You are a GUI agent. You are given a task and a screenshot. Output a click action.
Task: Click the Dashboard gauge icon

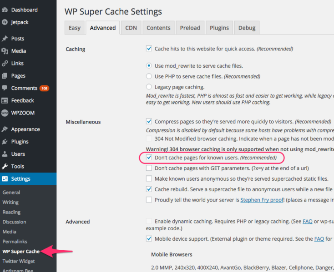click(5, 10)
